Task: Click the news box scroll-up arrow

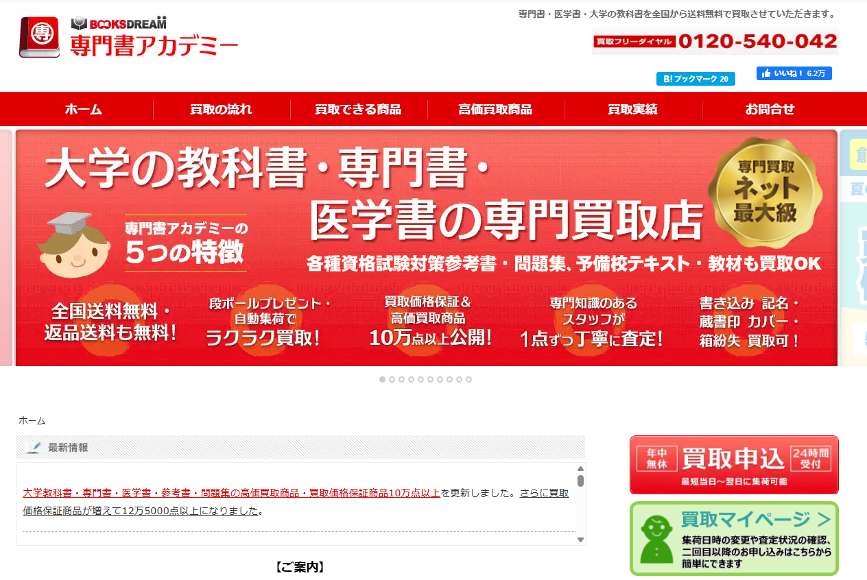Action: pos(580,469)
